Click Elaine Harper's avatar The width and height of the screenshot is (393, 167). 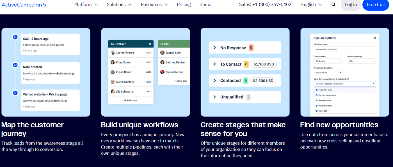click(x=162, y=72)
